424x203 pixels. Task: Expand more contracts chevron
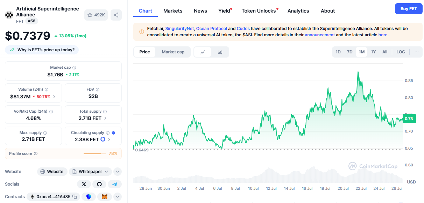[x=118, y=197]
